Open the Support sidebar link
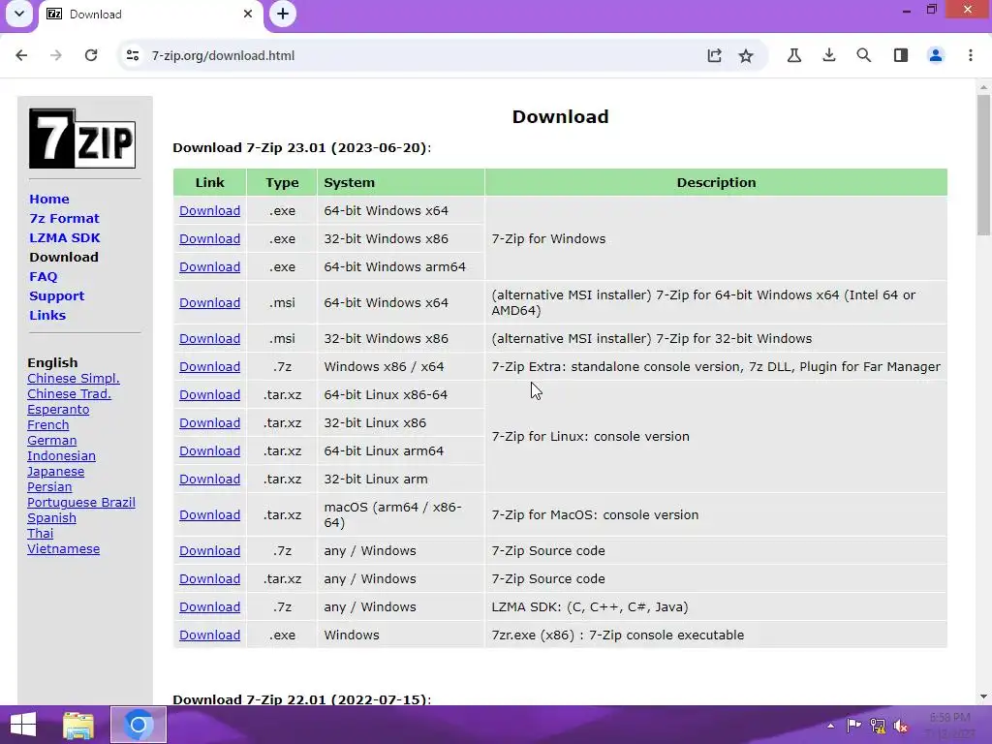 coord(56,296)
